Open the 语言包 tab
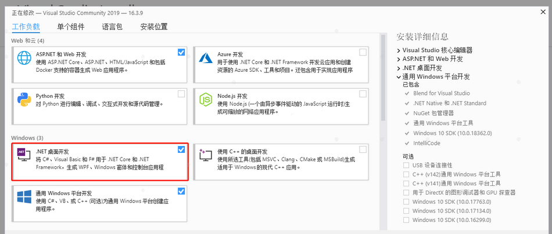This screenshot has height=234, width=552. 112,27
